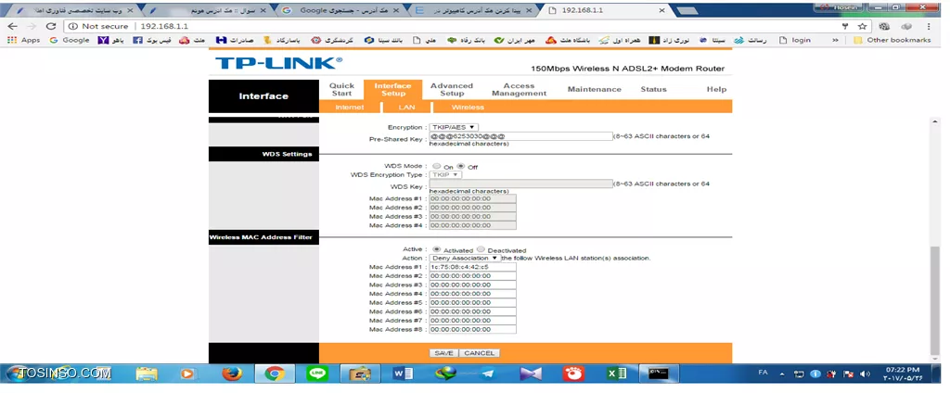The image size is (950, 393).
Task: Open the Encryption TKIP/AES dropdown
Action: (454, 127)
